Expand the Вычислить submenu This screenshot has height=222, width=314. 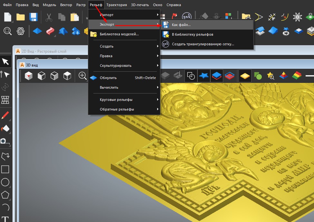tap(124, 87)
